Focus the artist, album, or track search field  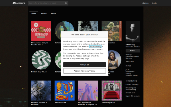48,3
